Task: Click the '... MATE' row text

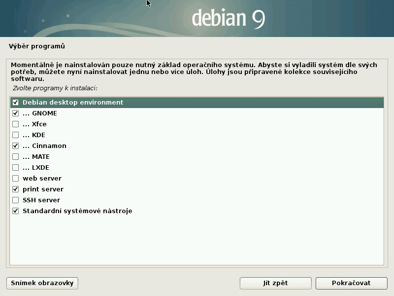Action: pyautogui.click(x=36, y=156)
